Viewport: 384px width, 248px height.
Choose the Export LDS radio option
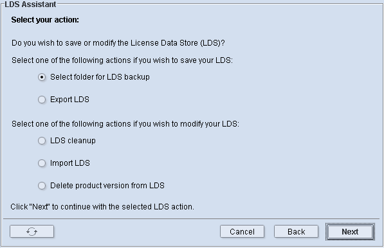coord(42,100)
